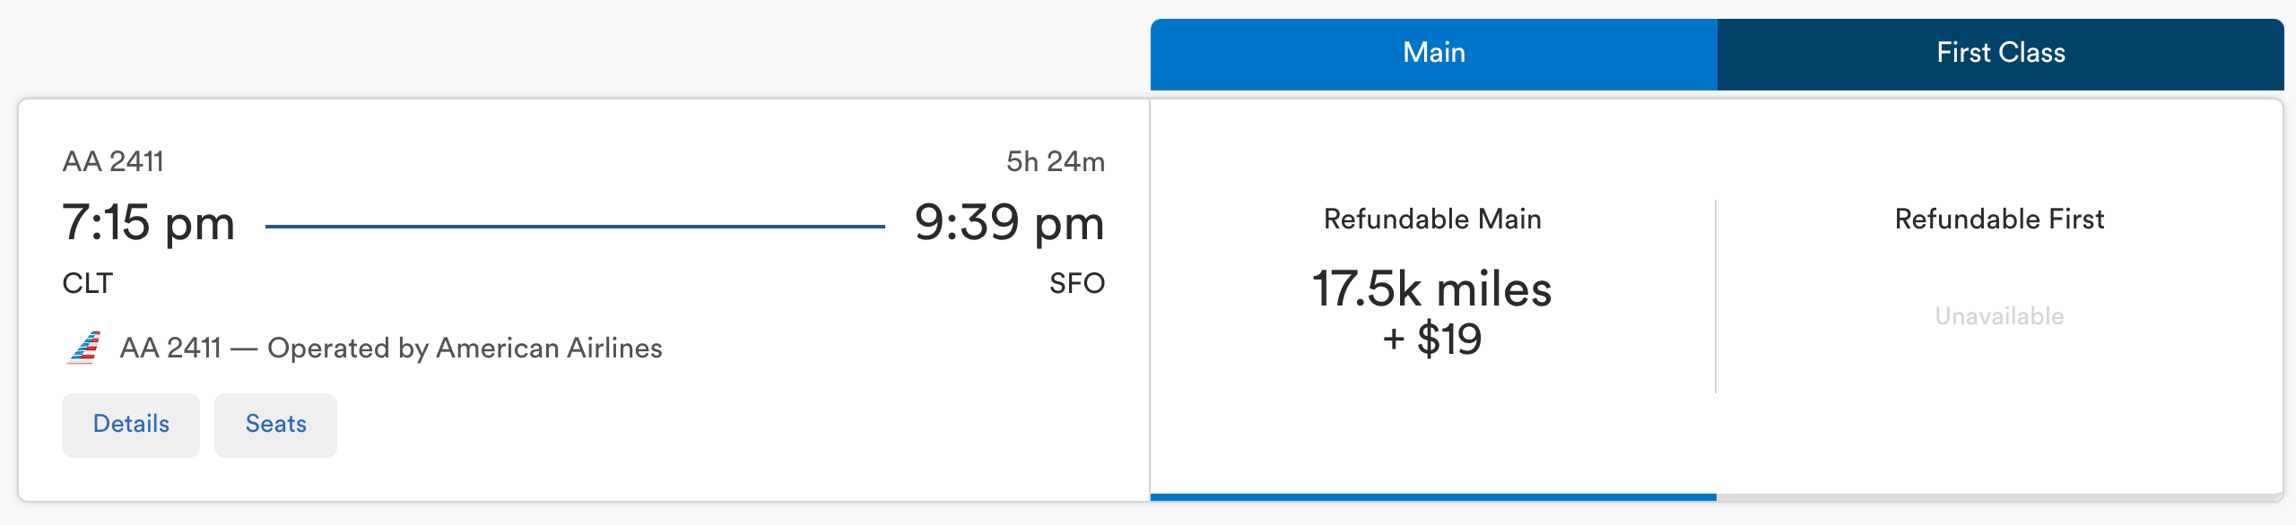Click the American Airlines eagle logo

pyautogui.click(x=85, y=349)
